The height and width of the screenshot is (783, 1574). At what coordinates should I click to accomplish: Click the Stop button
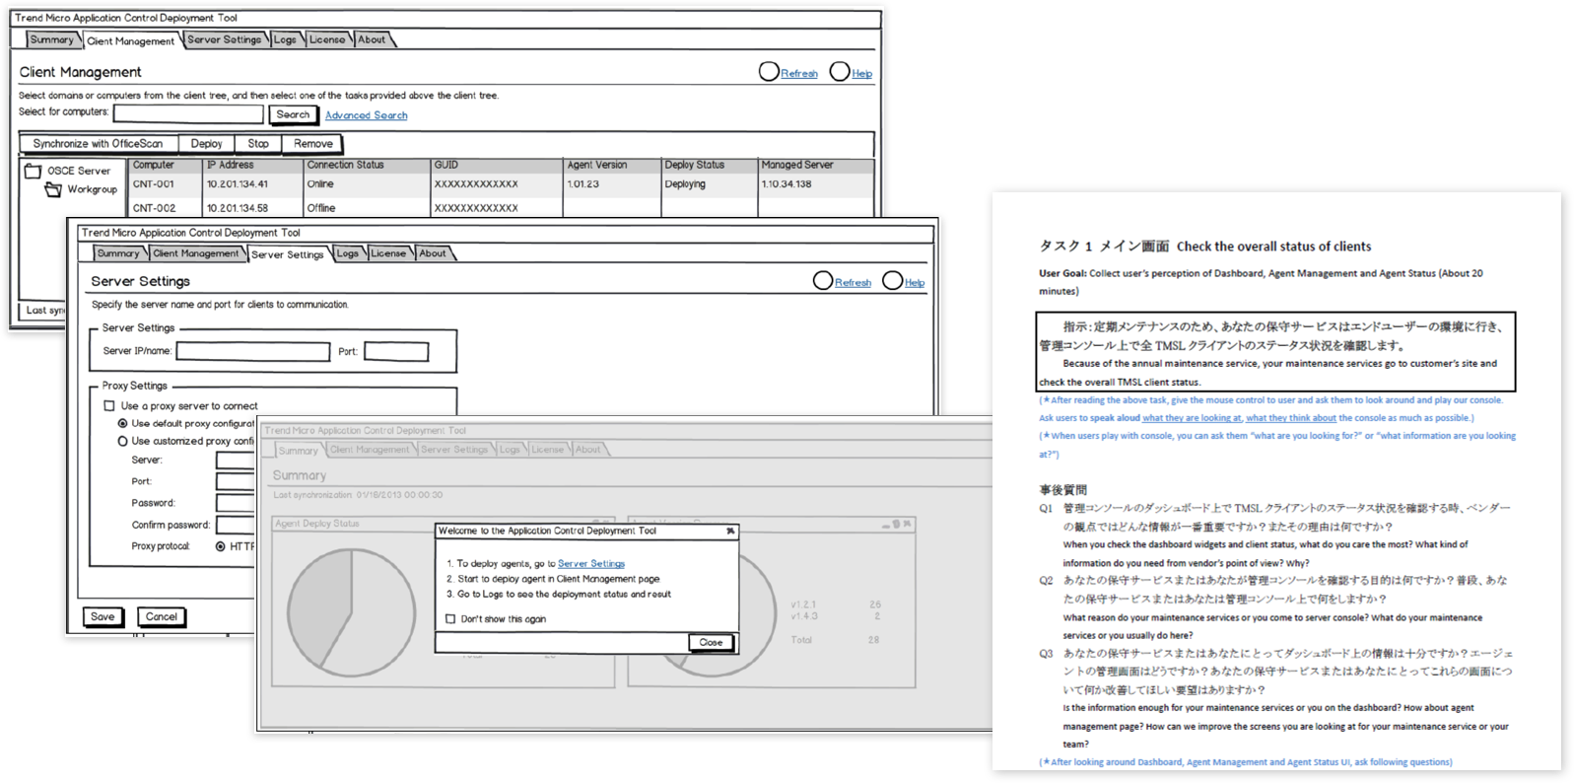tap(258, 144)
